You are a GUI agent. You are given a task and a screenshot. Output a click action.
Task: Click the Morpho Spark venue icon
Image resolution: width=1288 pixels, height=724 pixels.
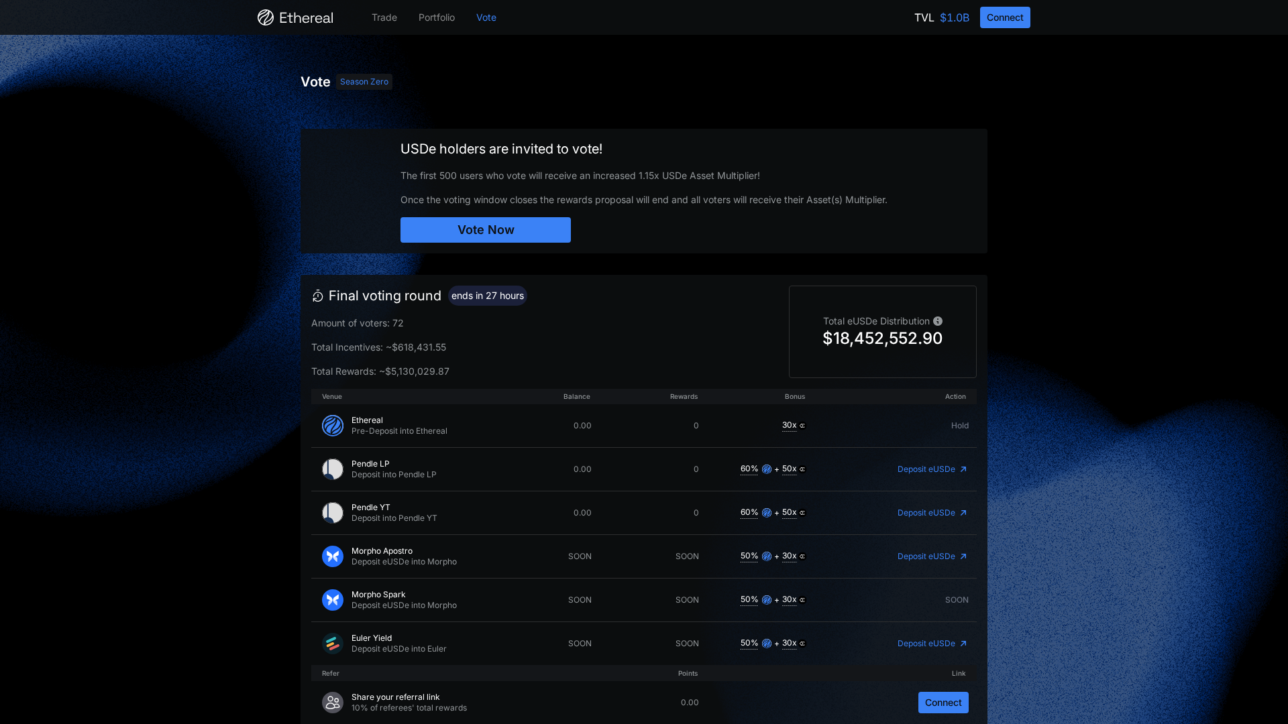click(333, 599)
